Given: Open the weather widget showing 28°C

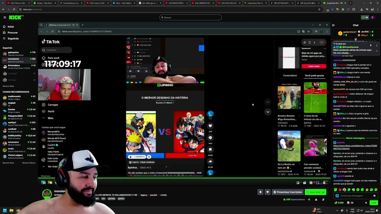Looking at the screenshot, I should [317, 210].
